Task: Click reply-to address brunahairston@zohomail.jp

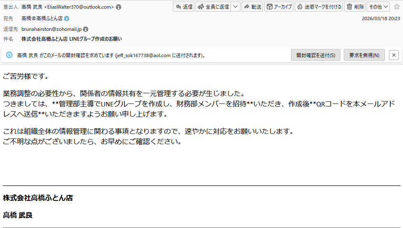Action: (51, 30)
